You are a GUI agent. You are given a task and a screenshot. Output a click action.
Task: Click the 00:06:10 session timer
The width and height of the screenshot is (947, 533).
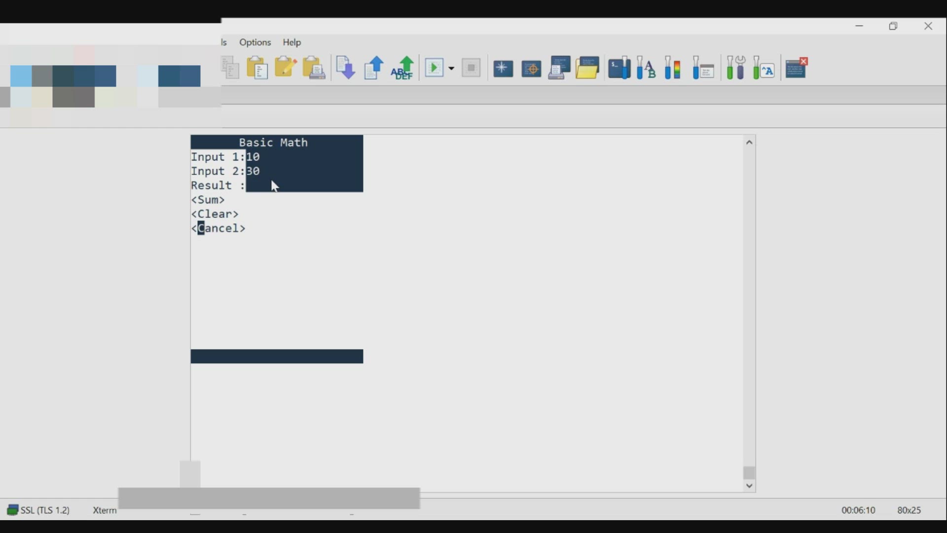(x=858, y=510)
